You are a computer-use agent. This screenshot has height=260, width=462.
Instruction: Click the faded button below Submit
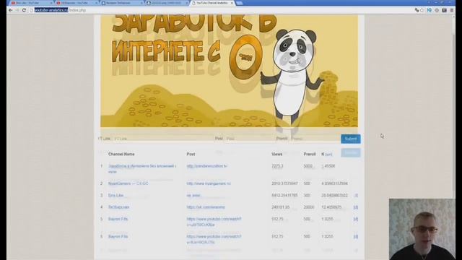point(351,152)
